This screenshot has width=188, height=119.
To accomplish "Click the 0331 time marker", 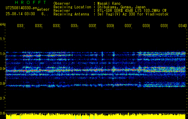I will pyautogui.click(x=21, y=26).
